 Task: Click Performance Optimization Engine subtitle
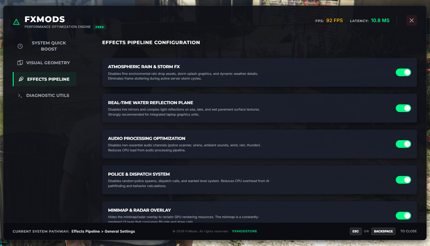tap(58, 27)
